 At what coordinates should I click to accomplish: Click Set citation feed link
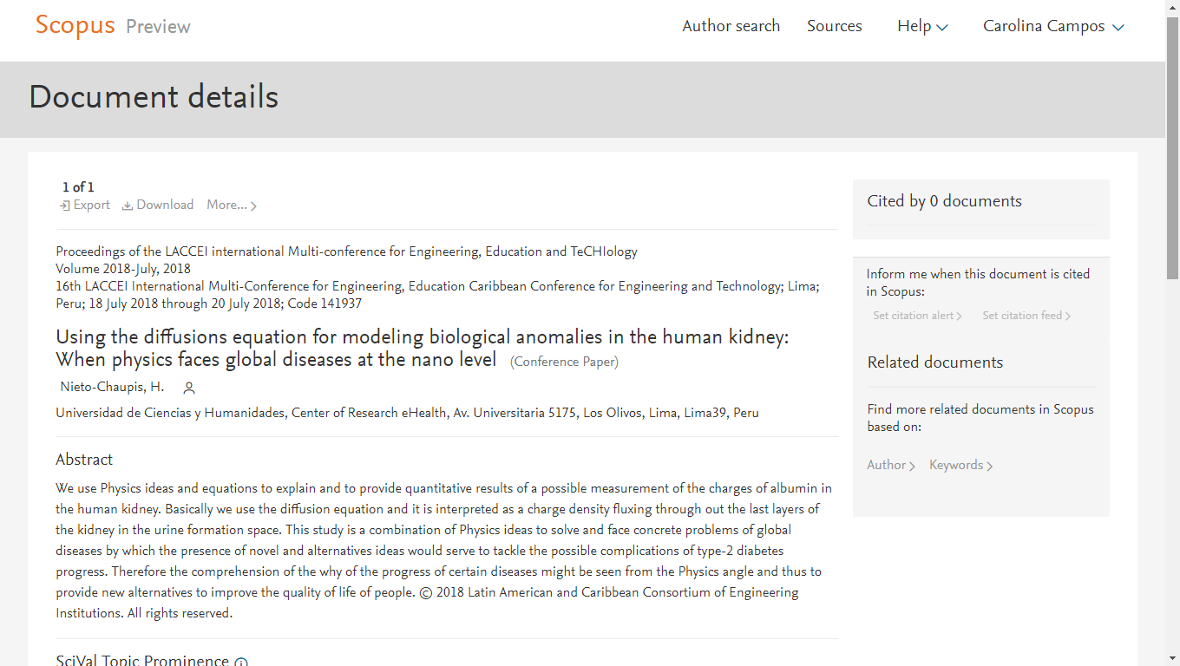click(x=1026, y=316)
